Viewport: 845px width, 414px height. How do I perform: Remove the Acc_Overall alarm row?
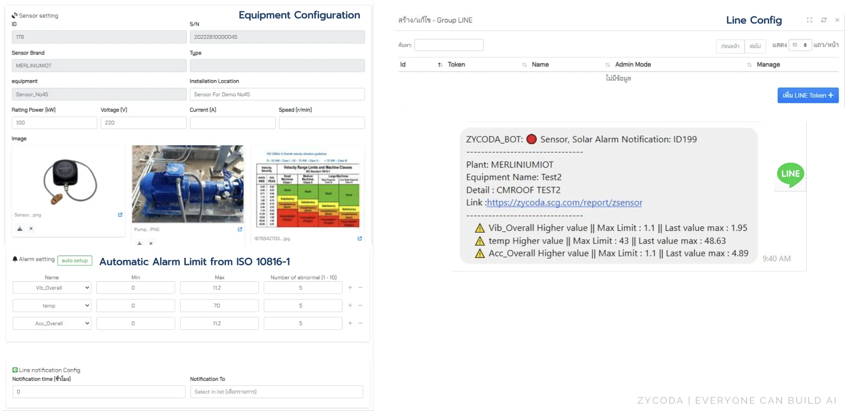click(x=360, y=323)
